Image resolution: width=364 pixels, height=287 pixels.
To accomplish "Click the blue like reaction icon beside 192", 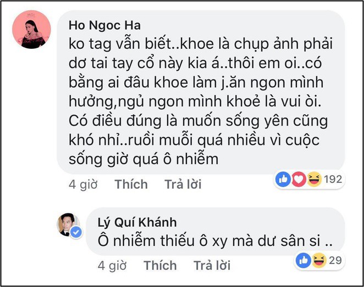I will tap(283, 179).
